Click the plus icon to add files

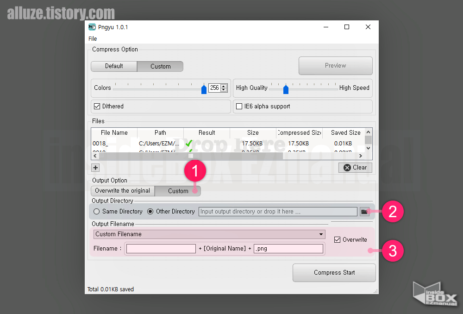point(95,168)
